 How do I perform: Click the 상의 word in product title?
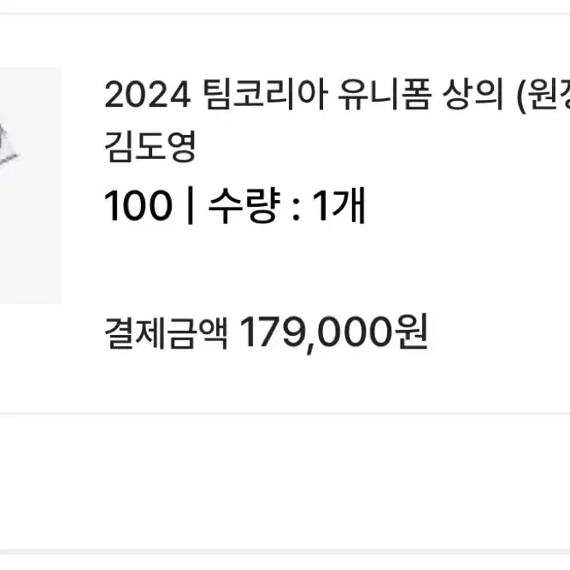[x=473, y=95]
